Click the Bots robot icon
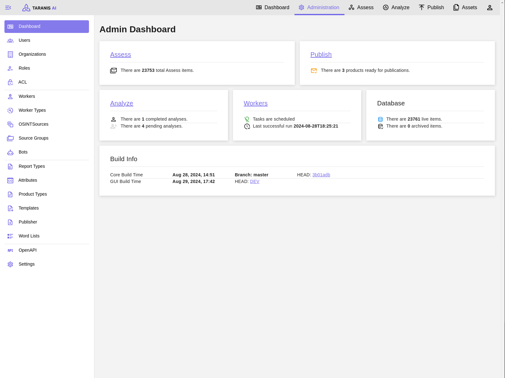 [10, 152]
